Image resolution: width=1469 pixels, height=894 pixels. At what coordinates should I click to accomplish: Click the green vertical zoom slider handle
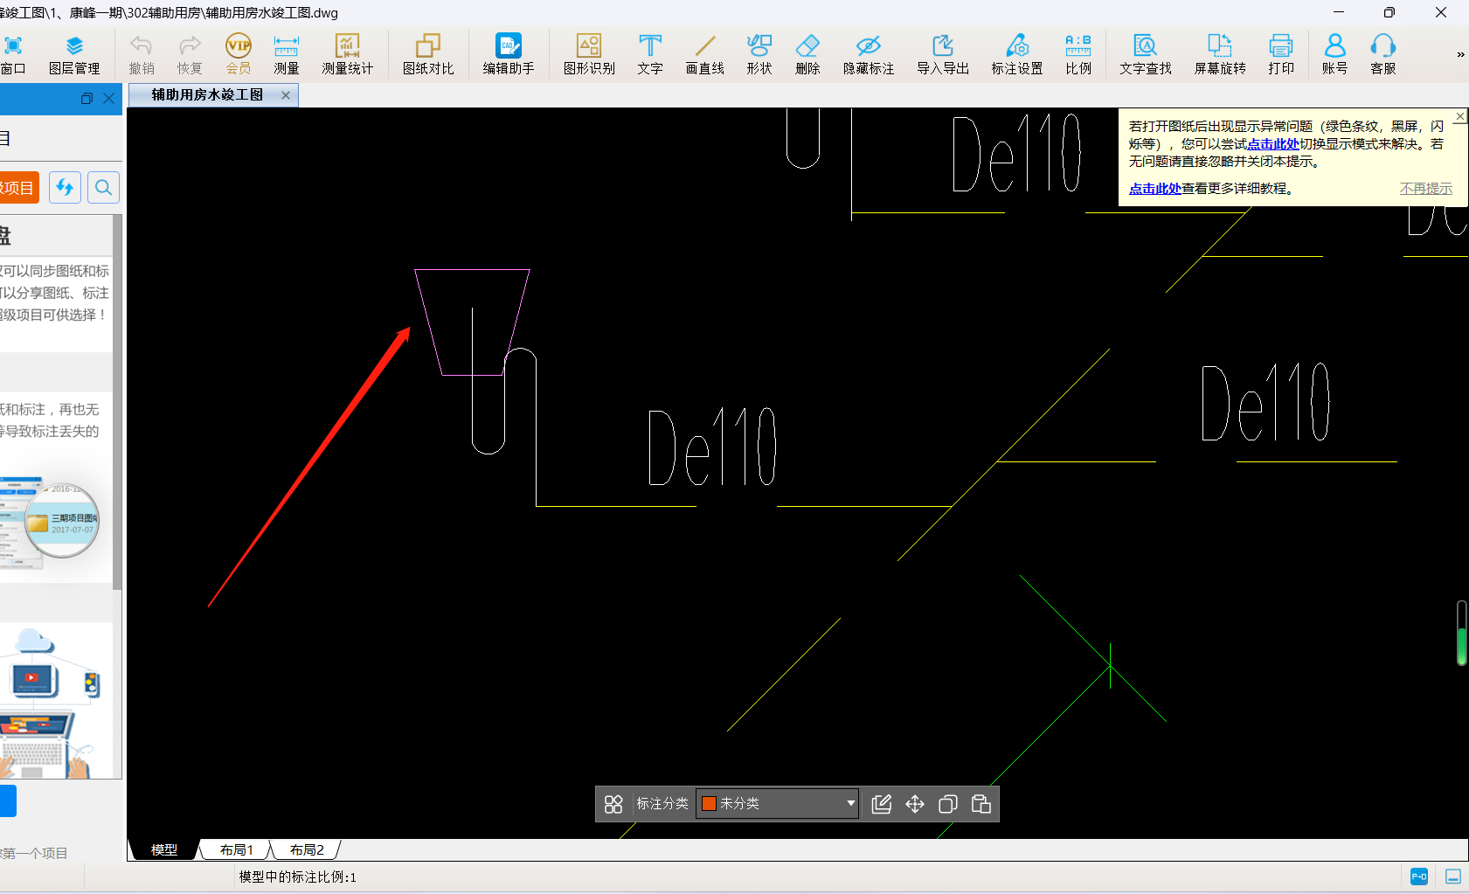pyautogui.click(x=1461, y=646)
